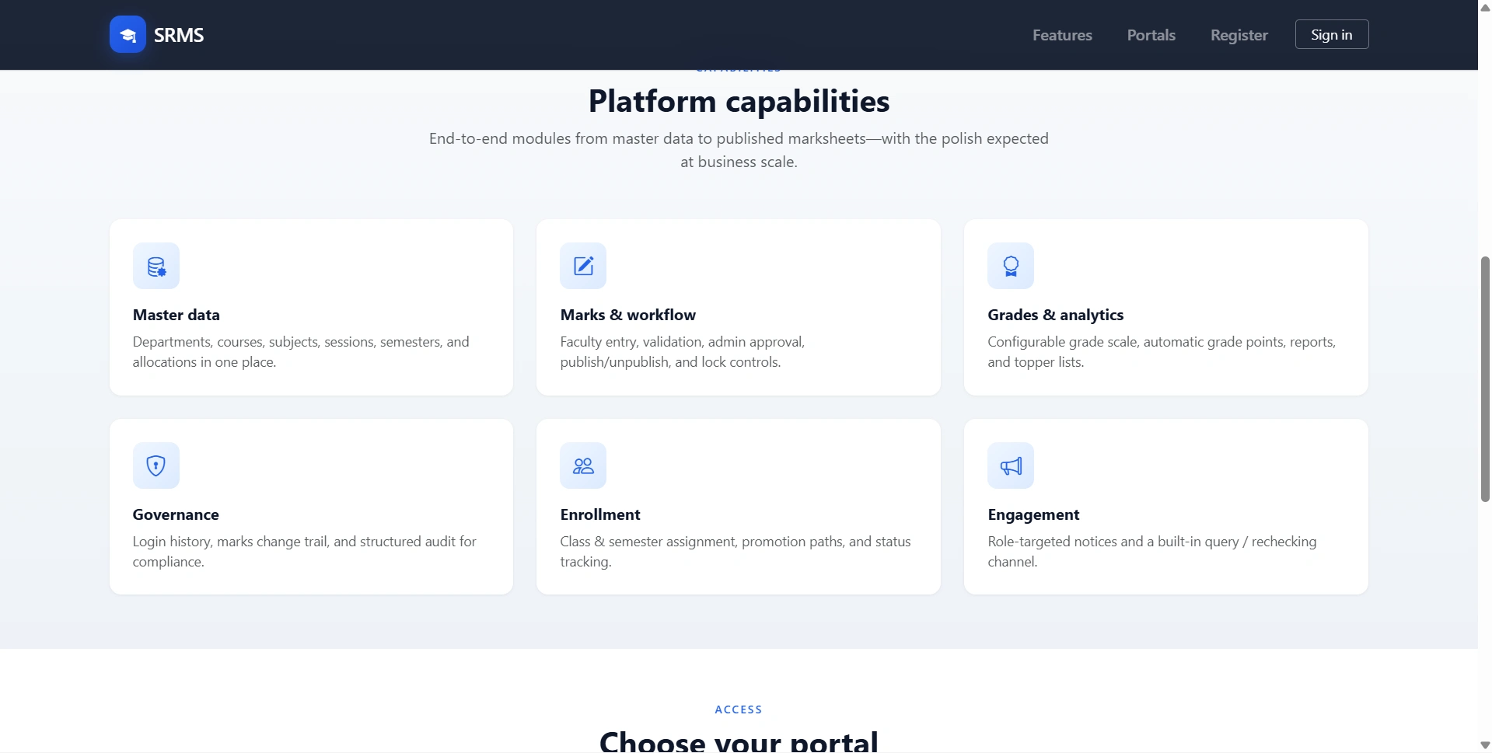Click the text beginning 'Class & semester assignment'
The height and width of the screenshot is (753, 1492).
click(x=736, y=552)
